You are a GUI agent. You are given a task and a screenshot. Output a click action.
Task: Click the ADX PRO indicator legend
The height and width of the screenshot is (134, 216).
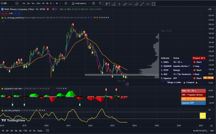pos(11,110)
